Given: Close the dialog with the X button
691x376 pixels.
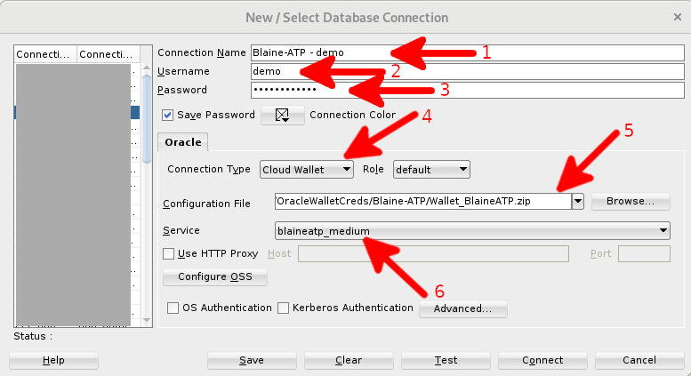Looking at the screenshot, I should point(678,17).
